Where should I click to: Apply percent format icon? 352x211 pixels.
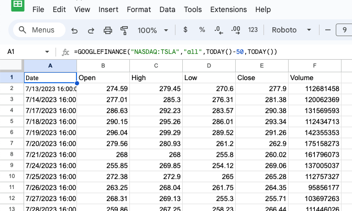[202, 30]
